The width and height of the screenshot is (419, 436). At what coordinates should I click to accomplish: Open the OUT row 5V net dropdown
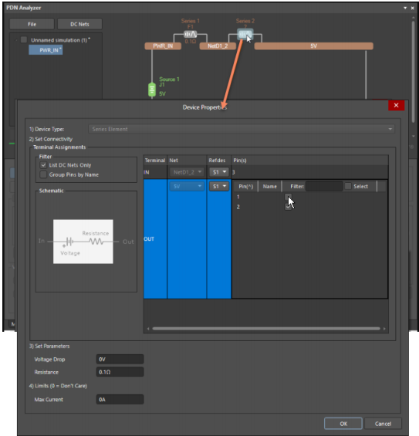pos(187,186)
